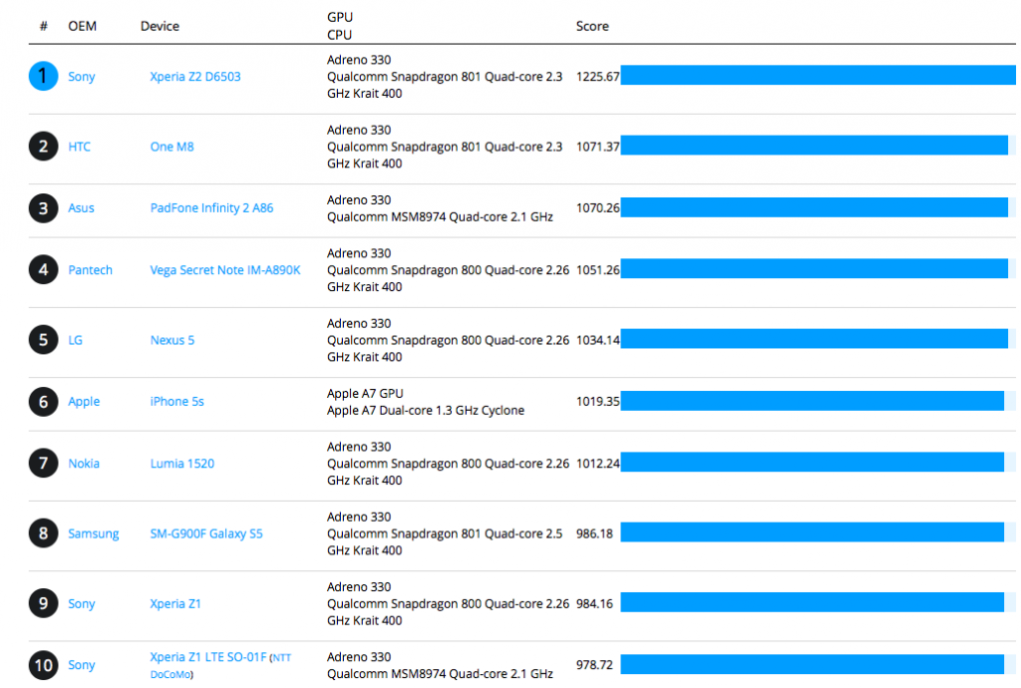Click the 1034.14 score value
Screen dimensions: 1021x688
click(x=598, y=340)
